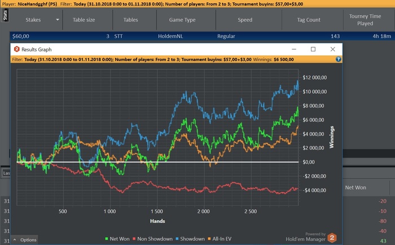Toggle the Showdown legend entry
The width and height of the screenshot is (395, 245).
click(190, 239)
